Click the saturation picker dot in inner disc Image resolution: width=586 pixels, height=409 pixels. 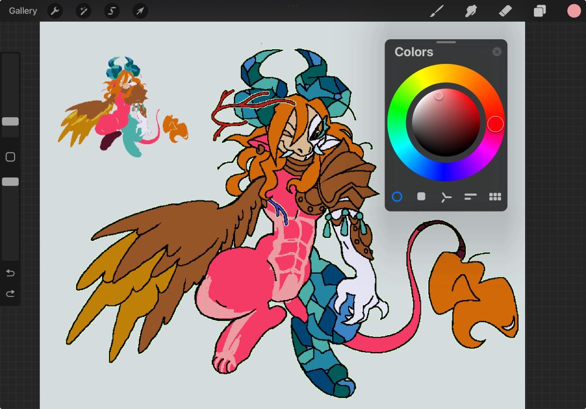coord(439,96)
